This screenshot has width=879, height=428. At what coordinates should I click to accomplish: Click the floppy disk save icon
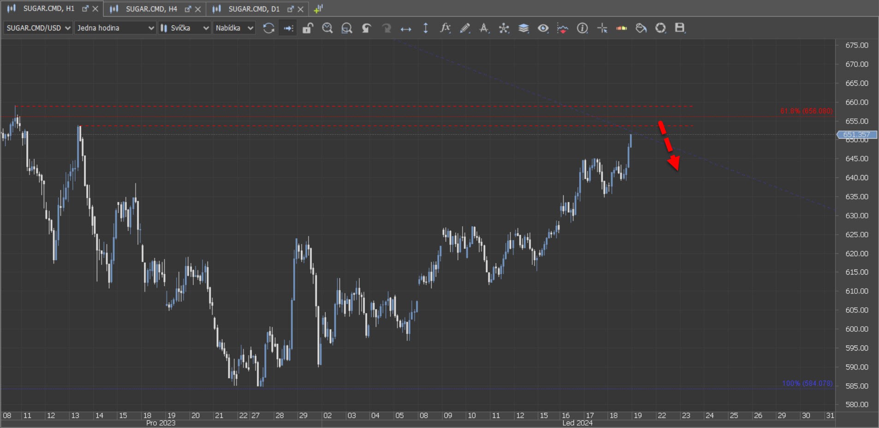(x=680, y=28)
